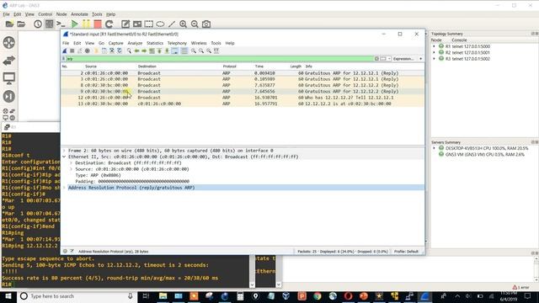Open the Wireshark Telephony menu
Viewport: 539px width, 303px height.
(177, 43)
